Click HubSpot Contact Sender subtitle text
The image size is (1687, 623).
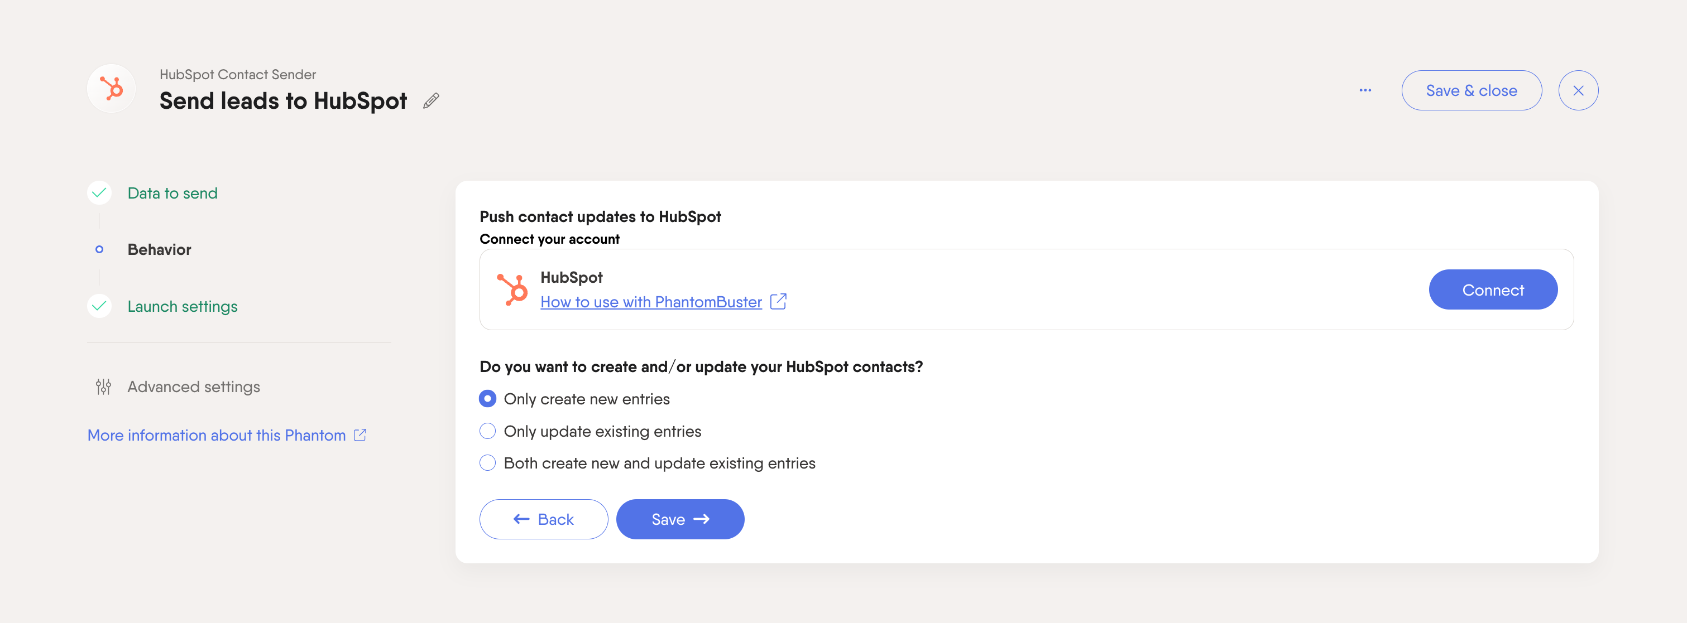pos(238,75)
